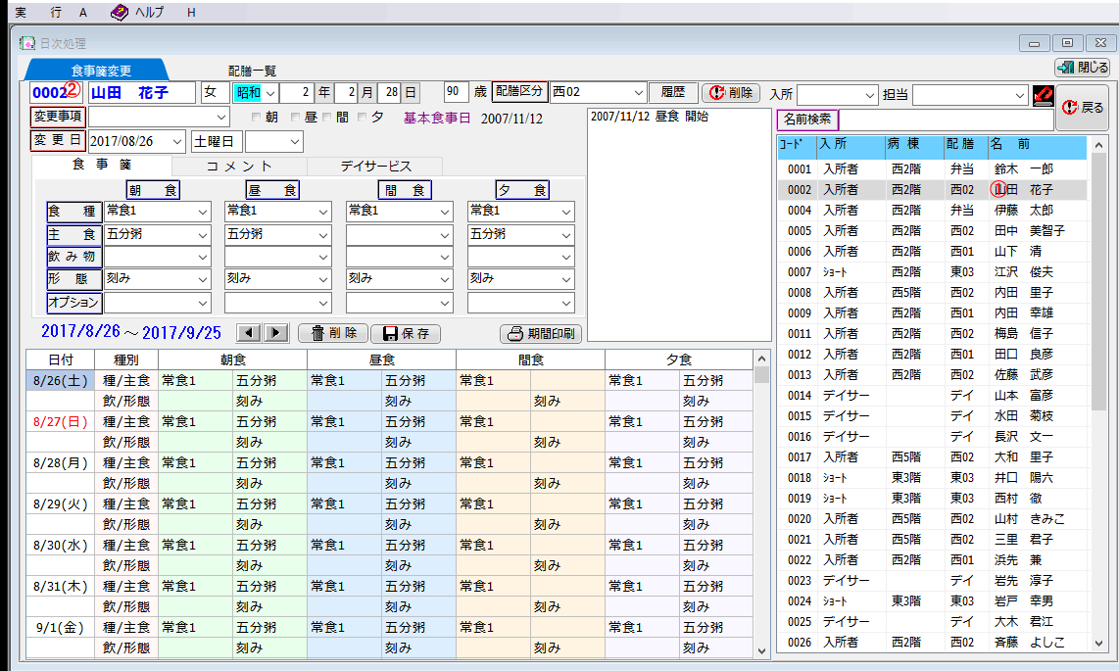This screenshot has height=671, width=1119.
Task: Click the 履歴 button
Action: (x=672, y=92)
